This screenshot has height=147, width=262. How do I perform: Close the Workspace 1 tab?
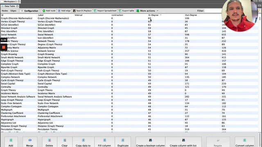click(x=19, y=2)
